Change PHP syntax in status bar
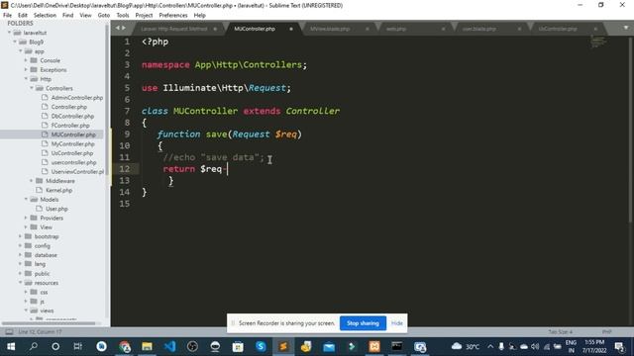 [x=606, y=332]
